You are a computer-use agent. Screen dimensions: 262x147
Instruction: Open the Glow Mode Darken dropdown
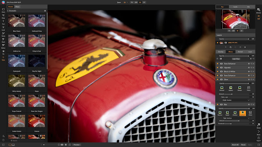click(236, 100)
